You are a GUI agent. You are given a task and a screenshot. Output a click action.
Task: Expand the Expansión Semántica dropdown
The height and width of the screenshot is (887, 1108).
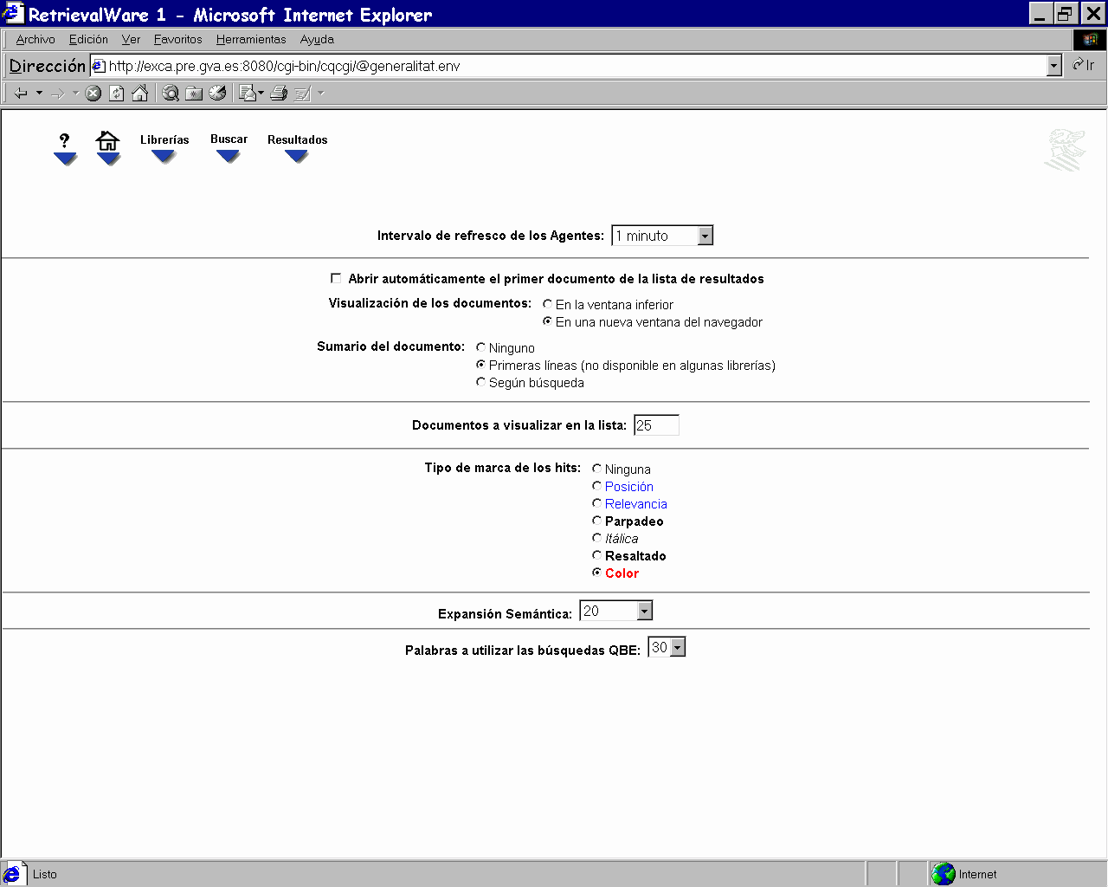tap(644, 612)
